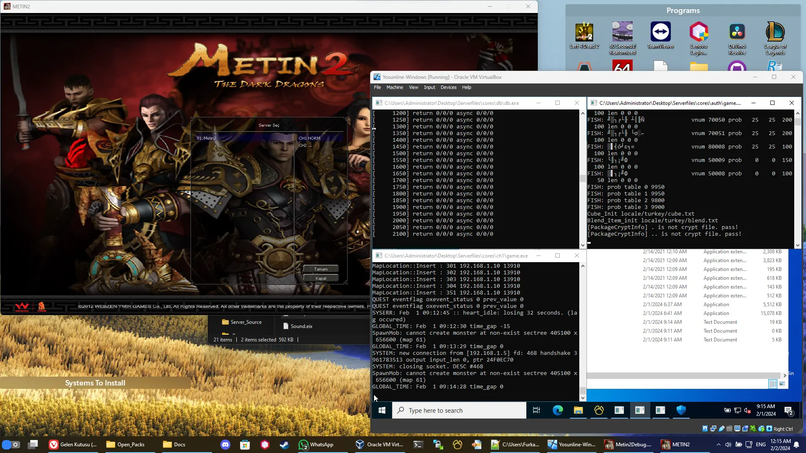Click the muted volume icon in the VM tray

747,410
